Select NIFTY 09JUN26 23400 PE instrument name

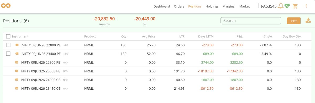(x=41, y=54)
